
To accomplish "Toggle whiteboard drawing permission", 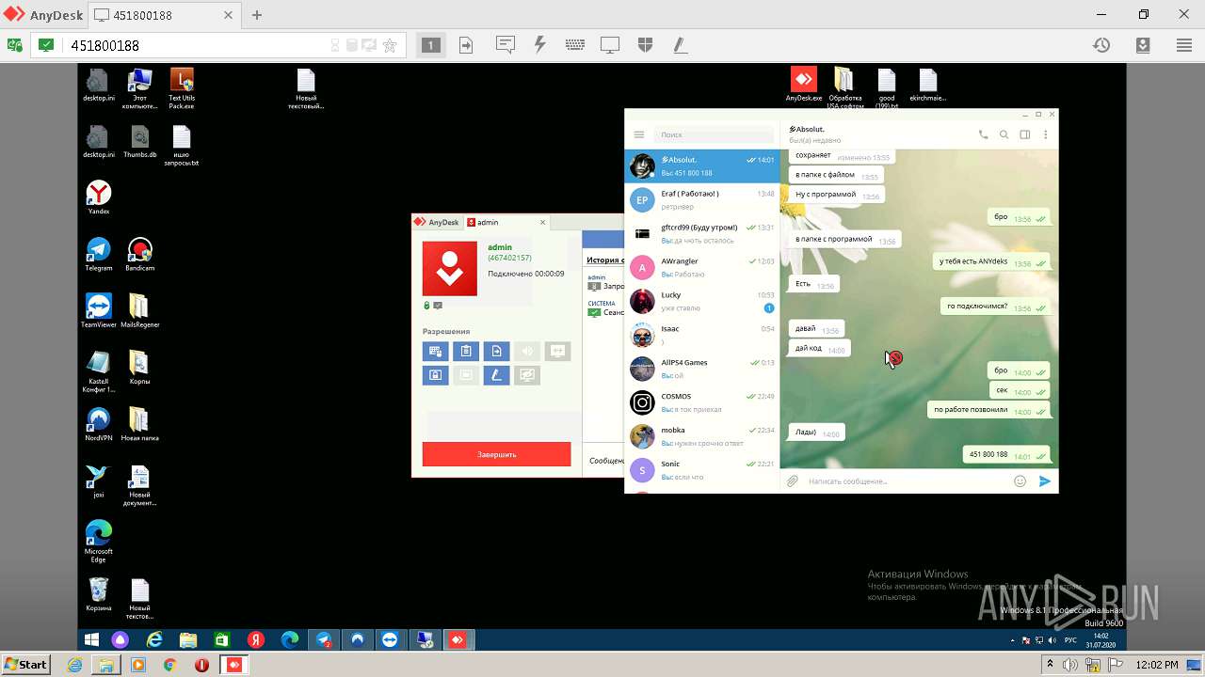I will (496, 375).
